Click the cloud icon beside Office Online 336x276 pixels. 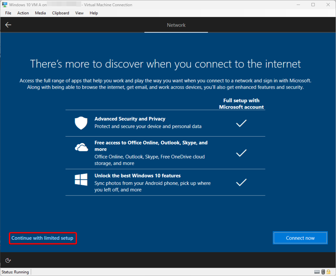point(81,147)
